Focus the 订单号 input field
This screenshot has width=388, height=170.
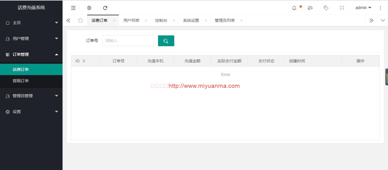[128, 41]
